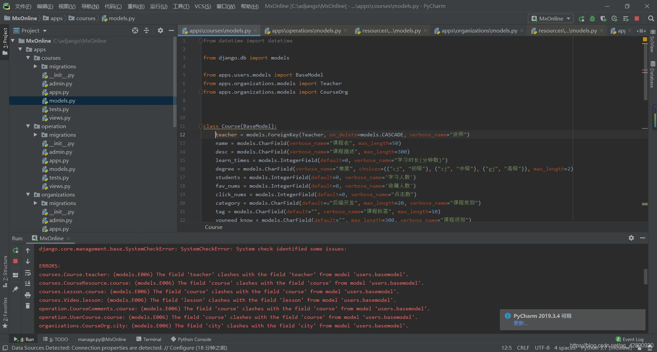The width and height of the screenshot is (657, 352).
Task: Stop process with red square in Run panel
Action: [15, 261]
